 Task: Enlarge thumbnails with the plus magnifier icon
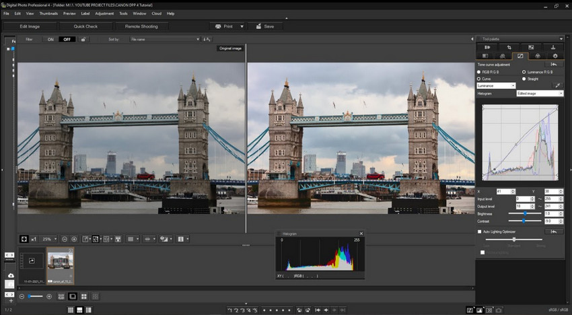click(49, 296)
